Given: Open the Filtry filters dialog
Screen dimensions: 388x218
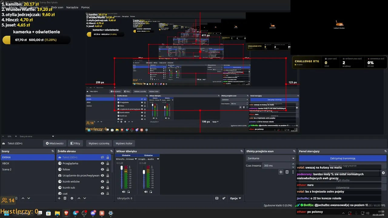Looking at the screenshot, I should pos(75,143).
